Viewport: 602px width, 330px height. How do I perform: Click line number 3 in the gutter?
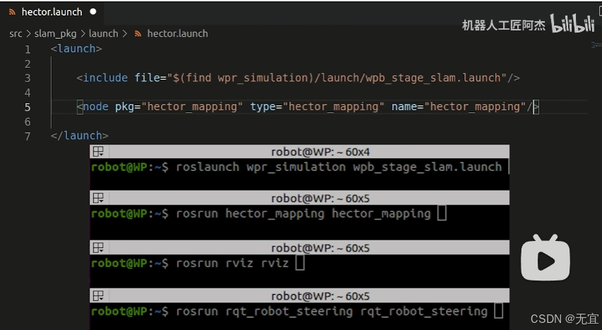point(28,78)
